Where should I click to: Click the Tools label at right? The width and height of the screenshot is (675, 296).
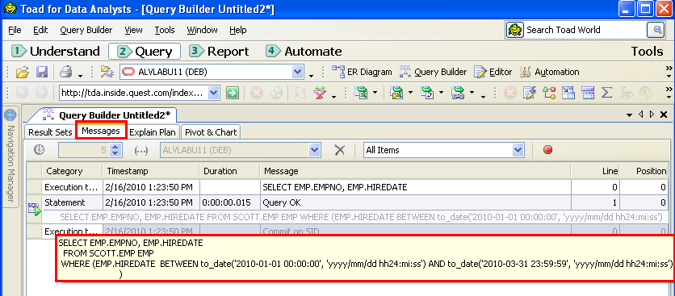(x=647, y=51)
